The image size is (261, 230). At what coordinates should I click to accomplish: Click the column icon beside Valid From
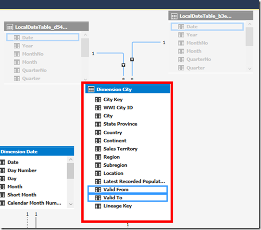click(x=98, y=189)
